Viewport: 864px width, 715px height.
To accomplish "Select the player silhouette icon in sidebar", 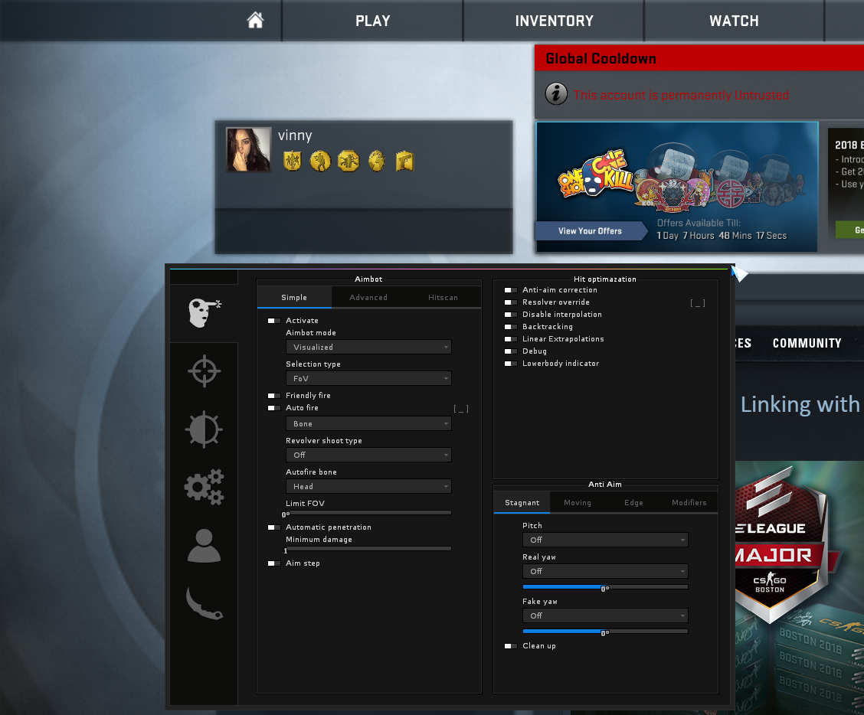I will [204, 546].
